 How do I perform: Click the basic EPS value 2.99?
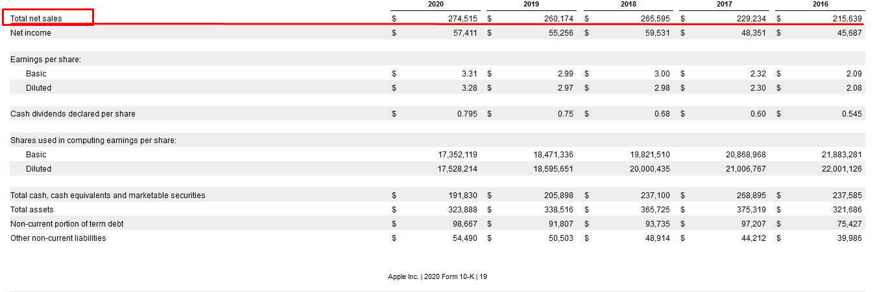tap(566, 74)
